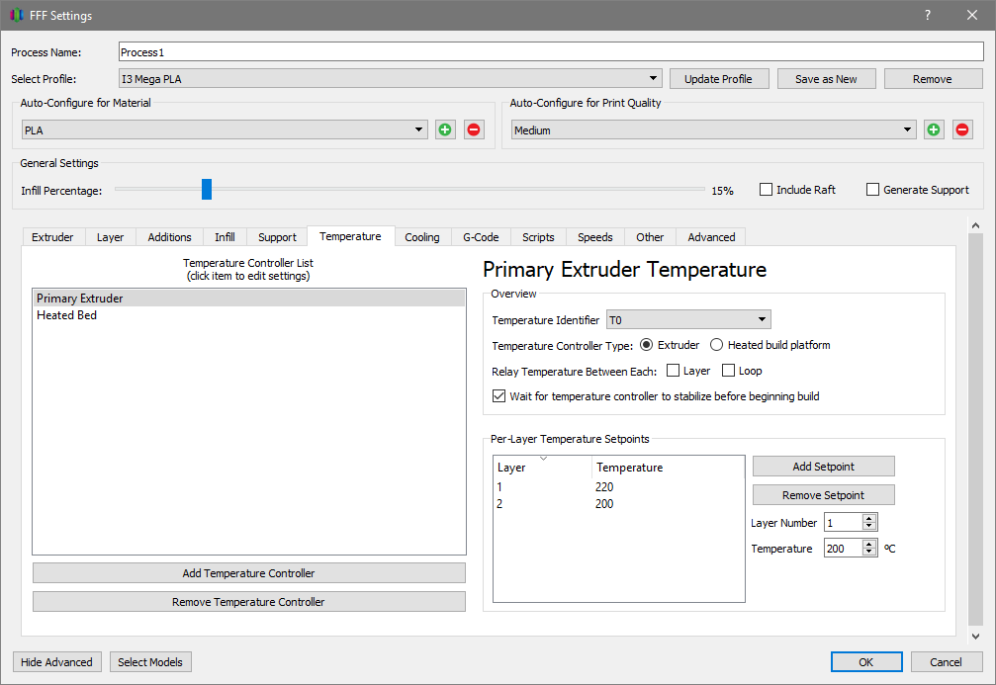Click the Remove Setpoint button

tap(823, 494)
